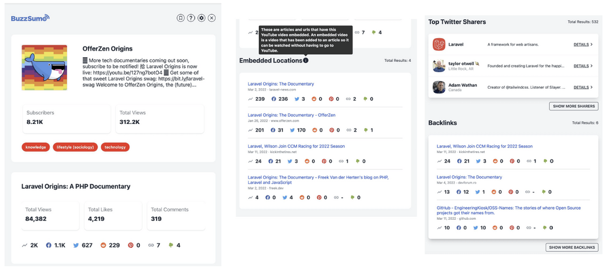The image size is (612, 274).
Task: Click the BuzzSumo logo
Action: tap(30, 18)
